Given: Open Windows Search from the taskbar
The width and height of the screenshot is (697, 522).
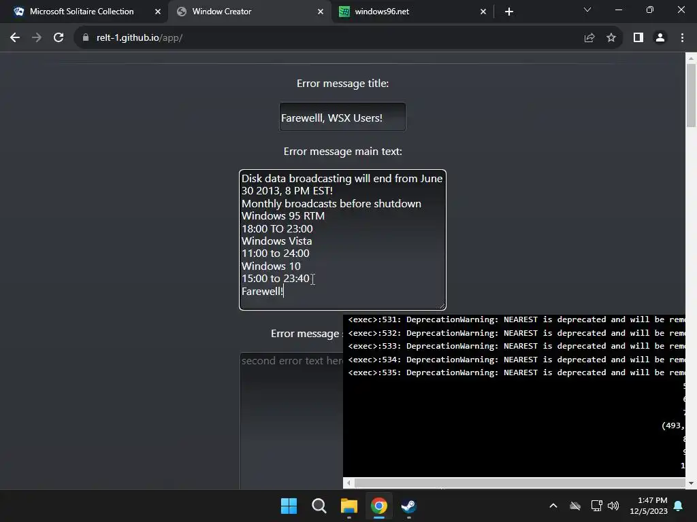Looking at the screenshot, I should (319, 506).
